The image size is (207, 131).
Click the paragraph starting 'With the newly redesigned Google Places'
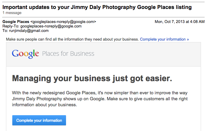click(x=100, y=99)
